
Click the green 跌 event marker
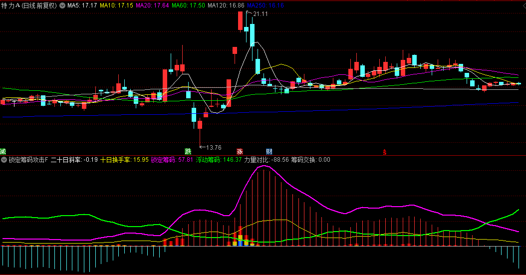click(188, 151)
